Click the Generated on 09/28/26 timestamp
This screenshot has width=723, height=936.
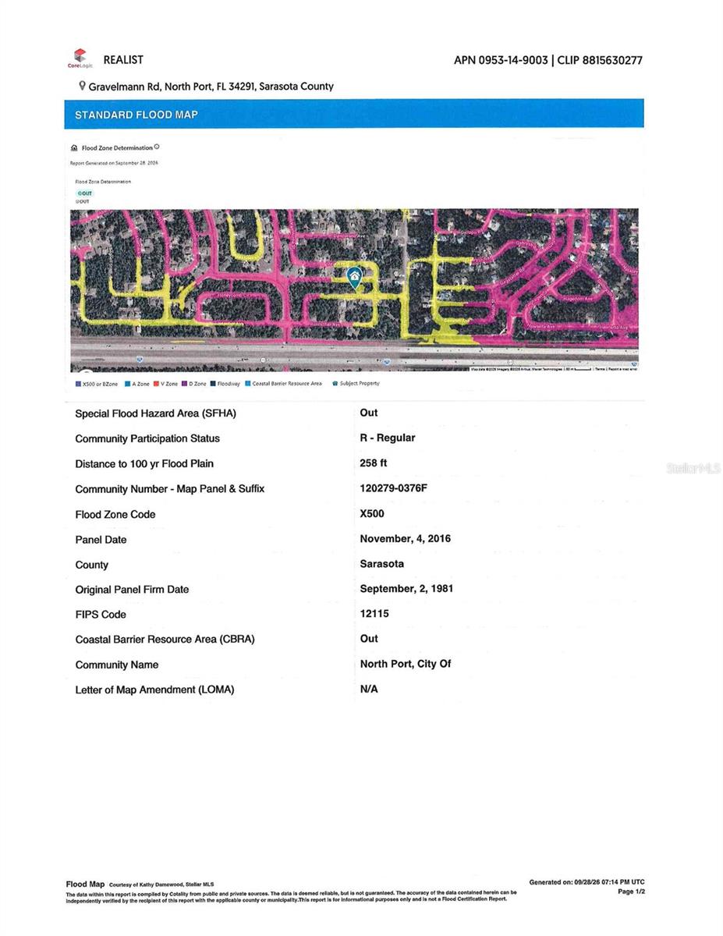coord(587,882)
